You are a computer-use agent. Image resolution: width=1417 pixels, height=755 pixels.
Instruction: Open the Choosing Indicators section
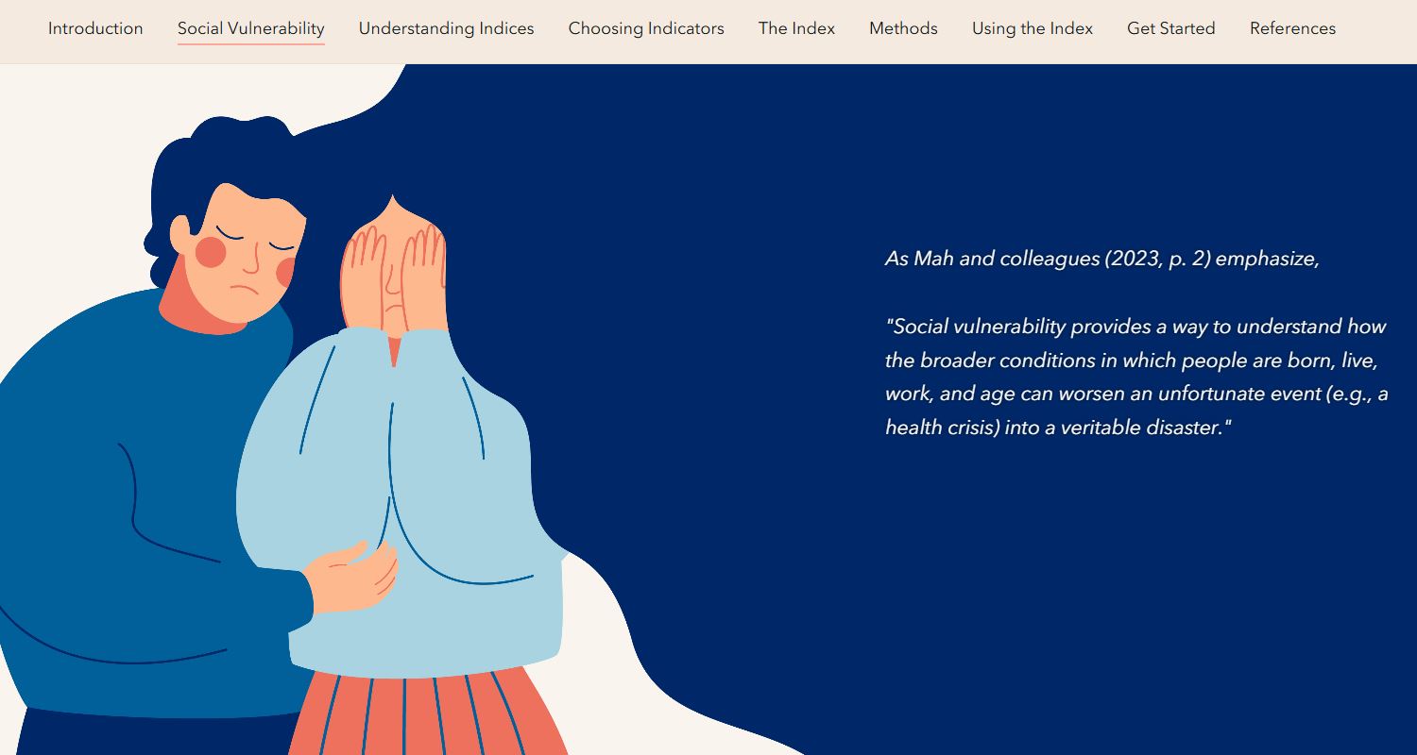point(646,28)
